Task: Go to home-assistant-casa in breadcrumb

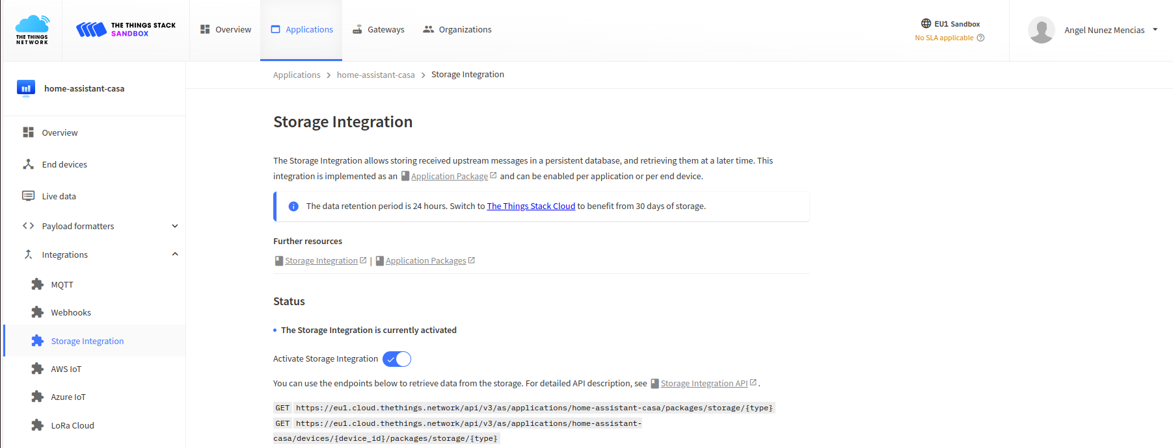Action: [375, 75]
